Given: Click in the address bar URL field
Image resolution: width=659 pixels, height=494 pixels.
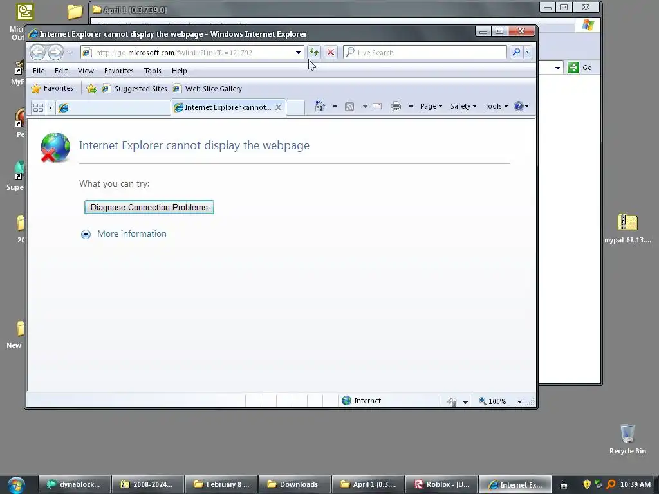Looking at the screenshot, I should (x=192, y=53).
